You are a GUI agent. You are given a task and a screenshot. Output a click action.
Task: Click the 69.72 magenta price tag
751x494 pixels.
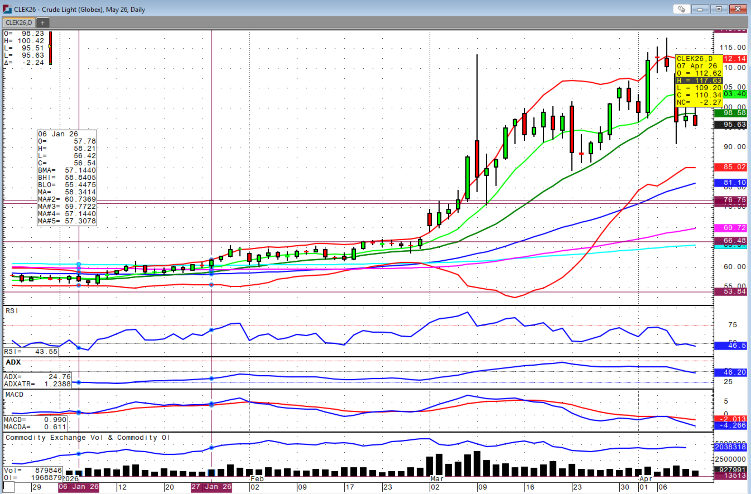731,228
